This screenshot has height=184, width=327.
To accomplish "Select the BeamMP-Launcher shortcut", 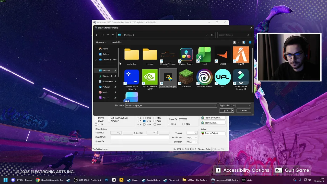I will [168, 57].
